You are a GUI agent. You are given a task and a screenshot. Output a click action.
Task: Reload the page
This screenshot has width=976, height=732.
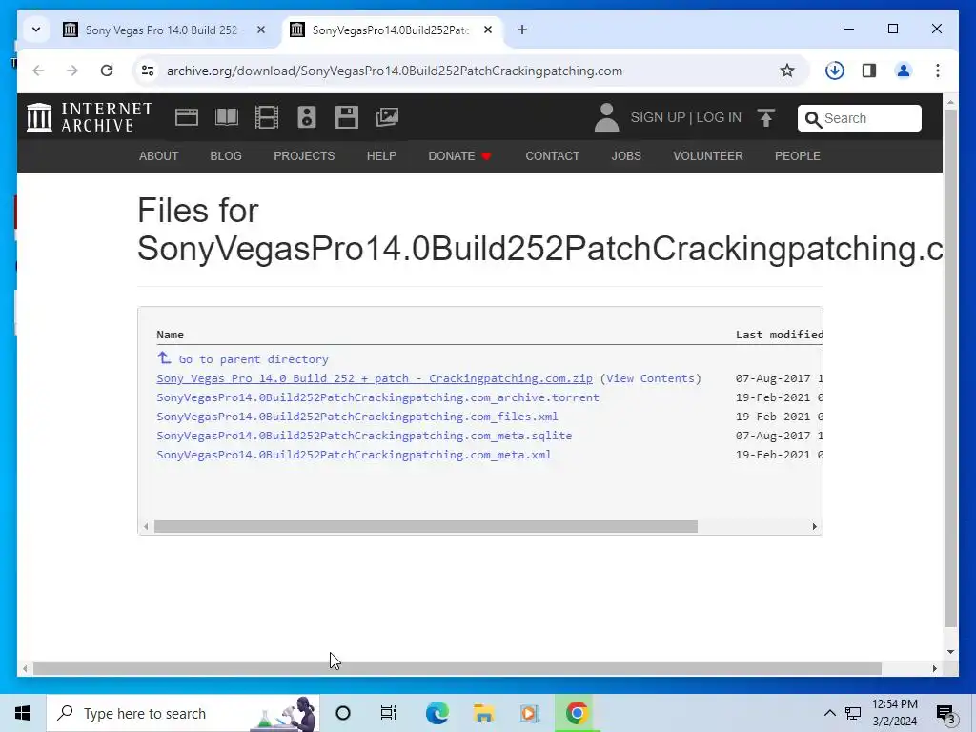107,71
